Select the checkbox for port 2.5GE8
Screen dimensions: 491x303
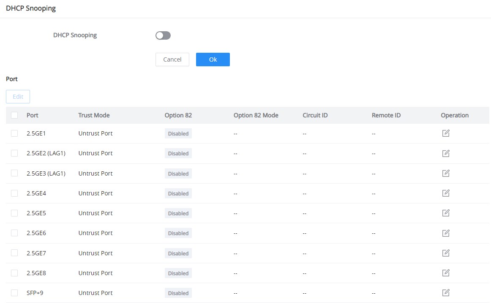(14, 273)
